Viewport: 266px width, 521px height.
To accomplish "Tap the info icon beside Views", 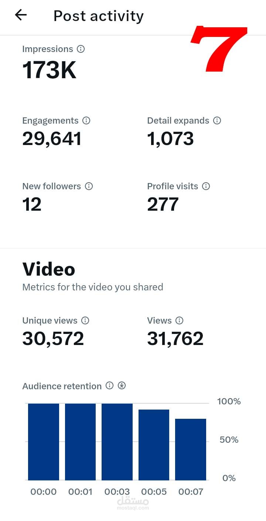I will coord(180,321).
